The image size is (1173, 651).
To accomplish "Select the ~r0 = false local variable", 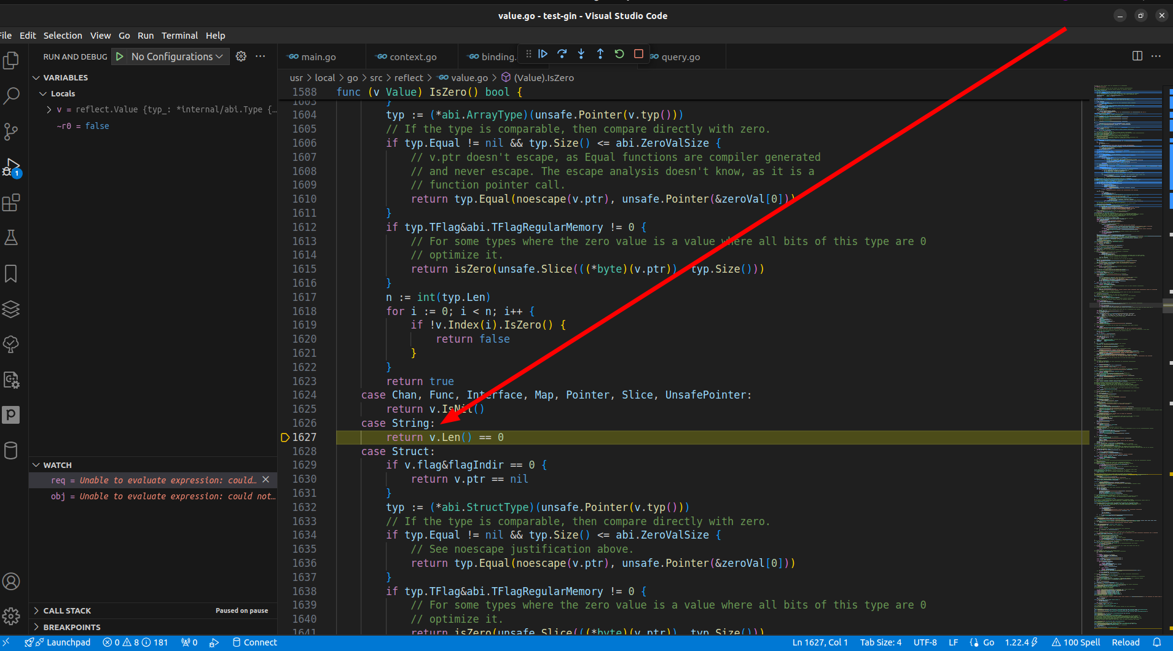I will click(153, 126).
